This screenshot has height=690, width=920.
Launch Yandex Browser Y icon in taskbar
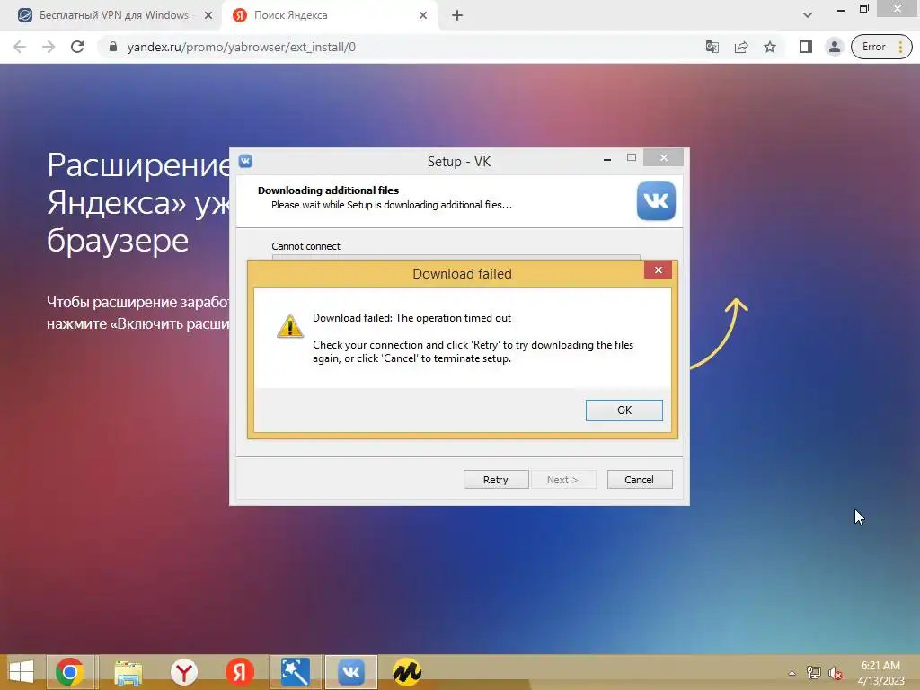(184, 672)
